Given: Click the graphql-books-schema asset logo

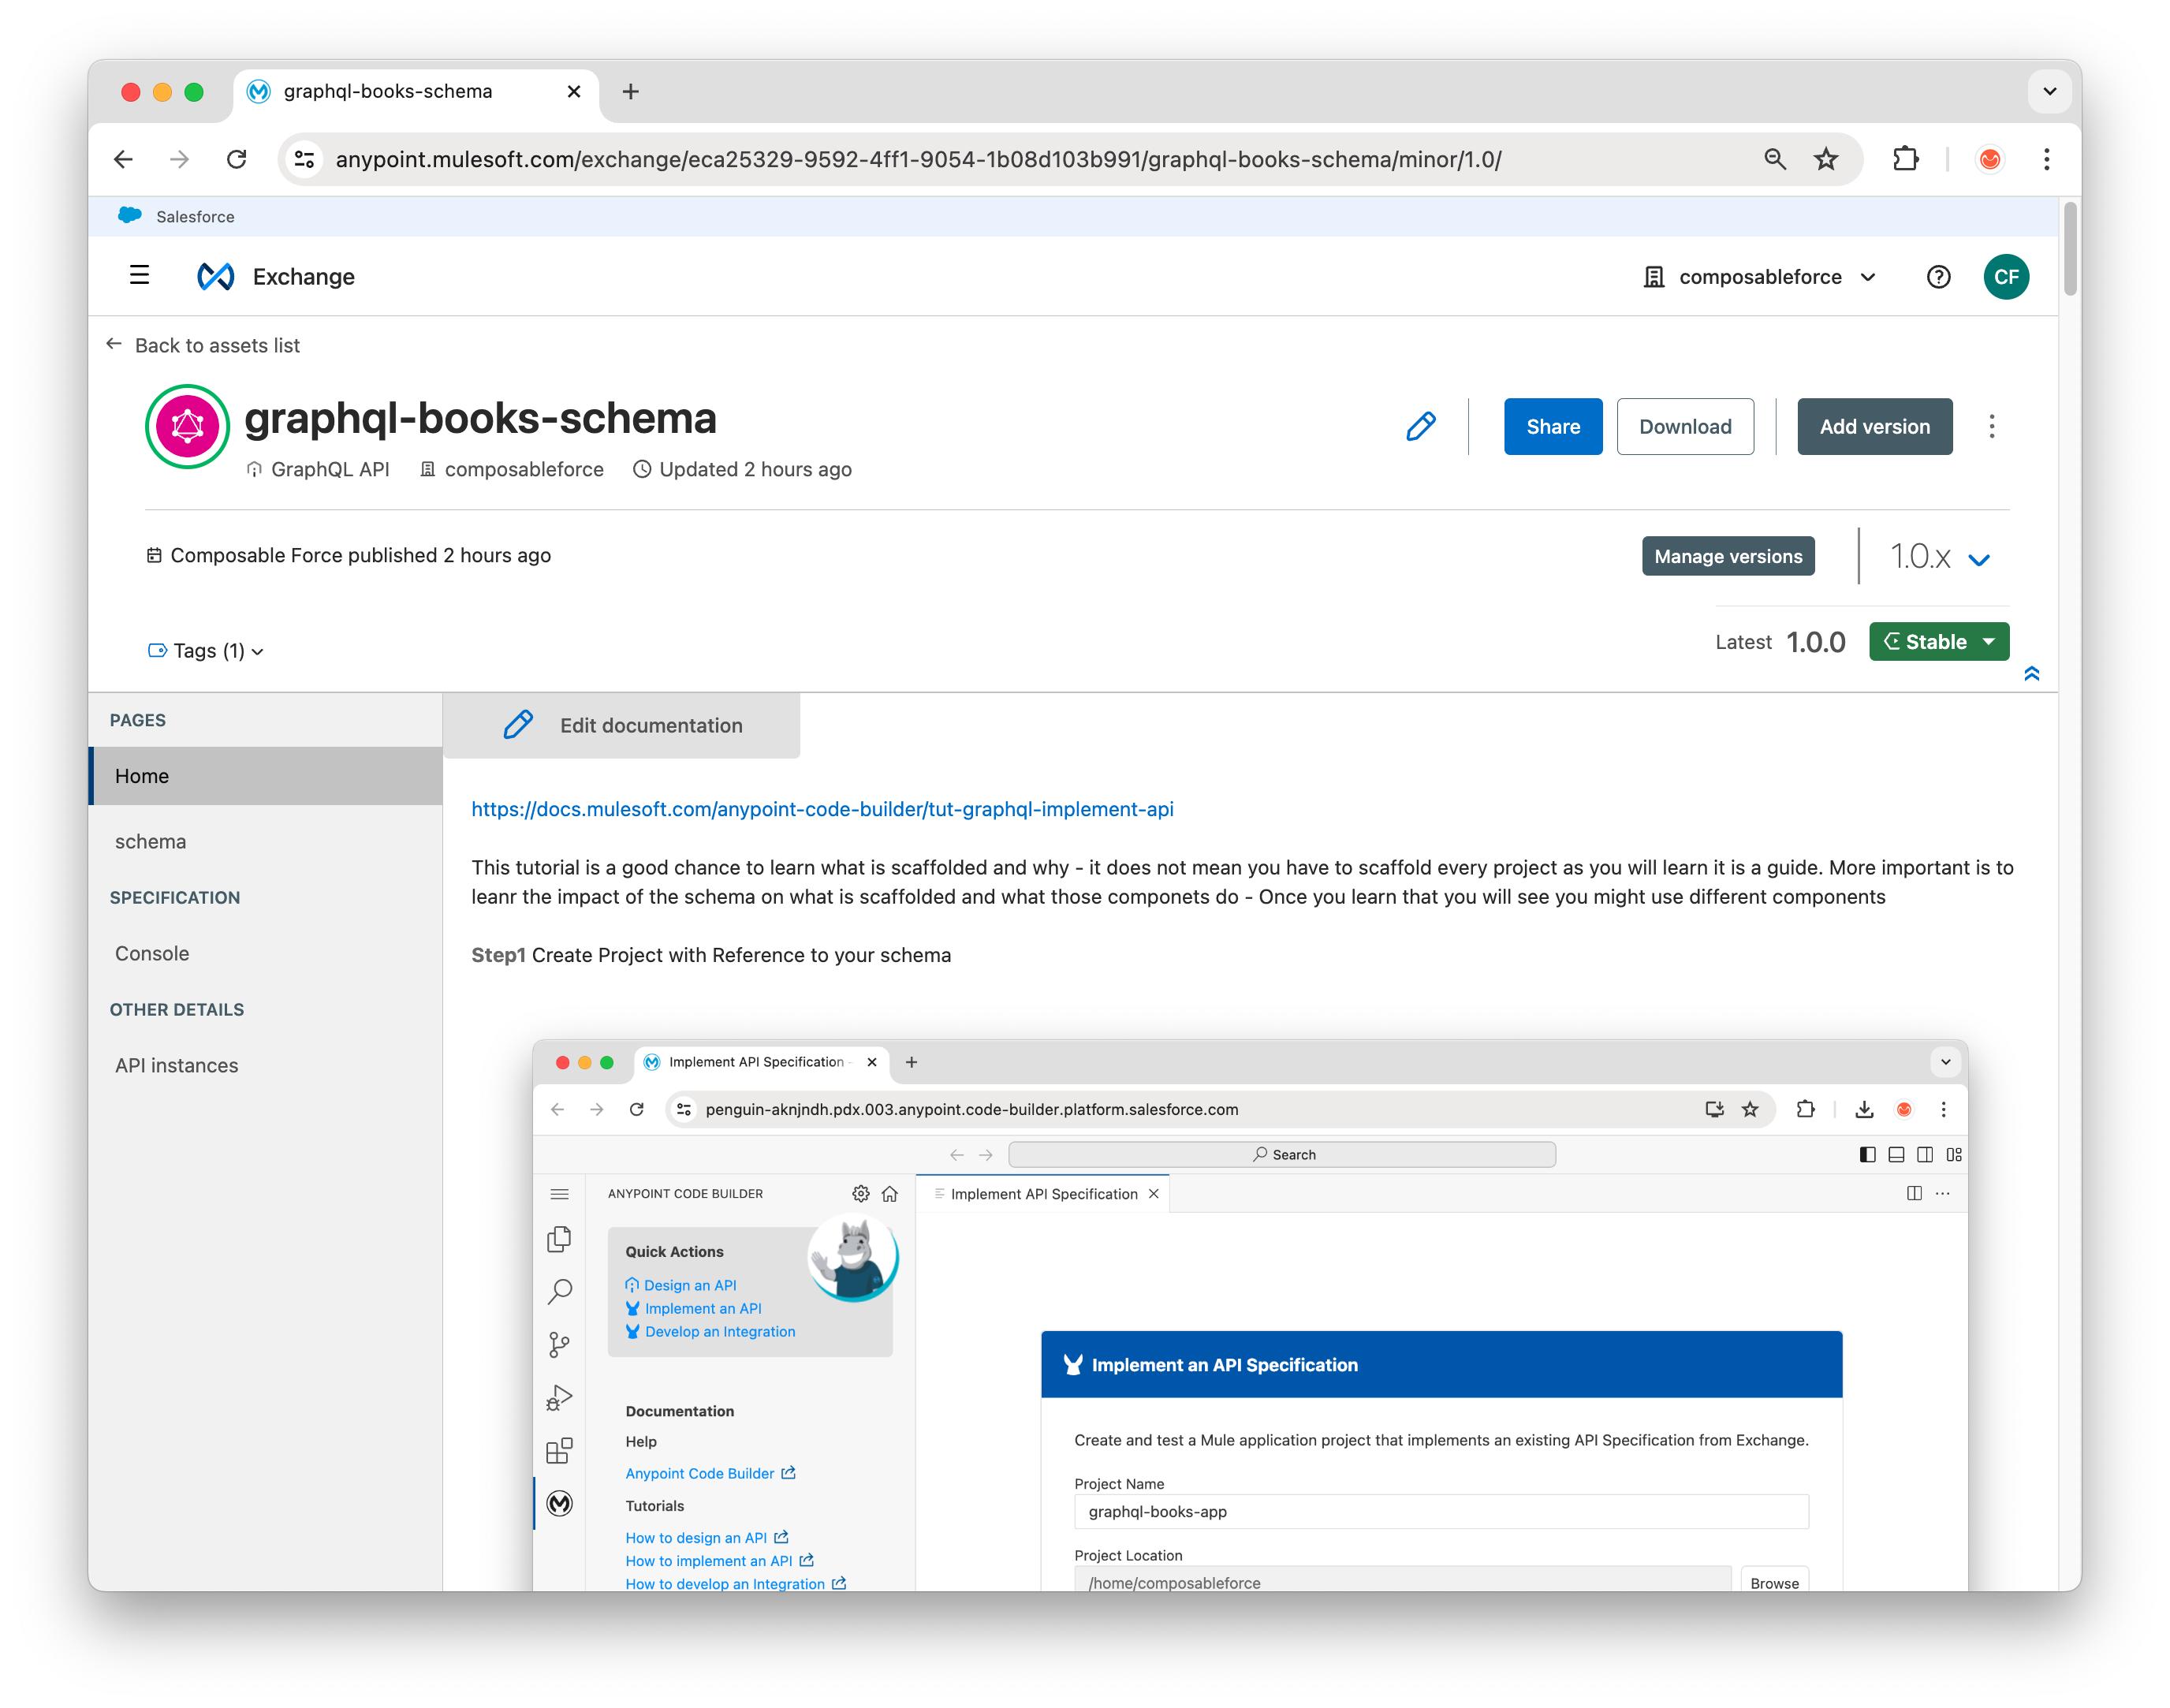Looking at the screenshot, I should point(187,427).
